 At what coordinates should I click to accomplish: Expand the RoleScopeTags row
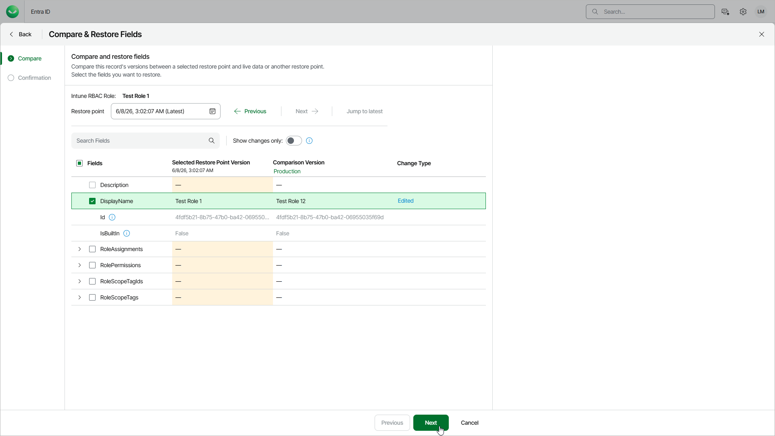click(79, 297)
